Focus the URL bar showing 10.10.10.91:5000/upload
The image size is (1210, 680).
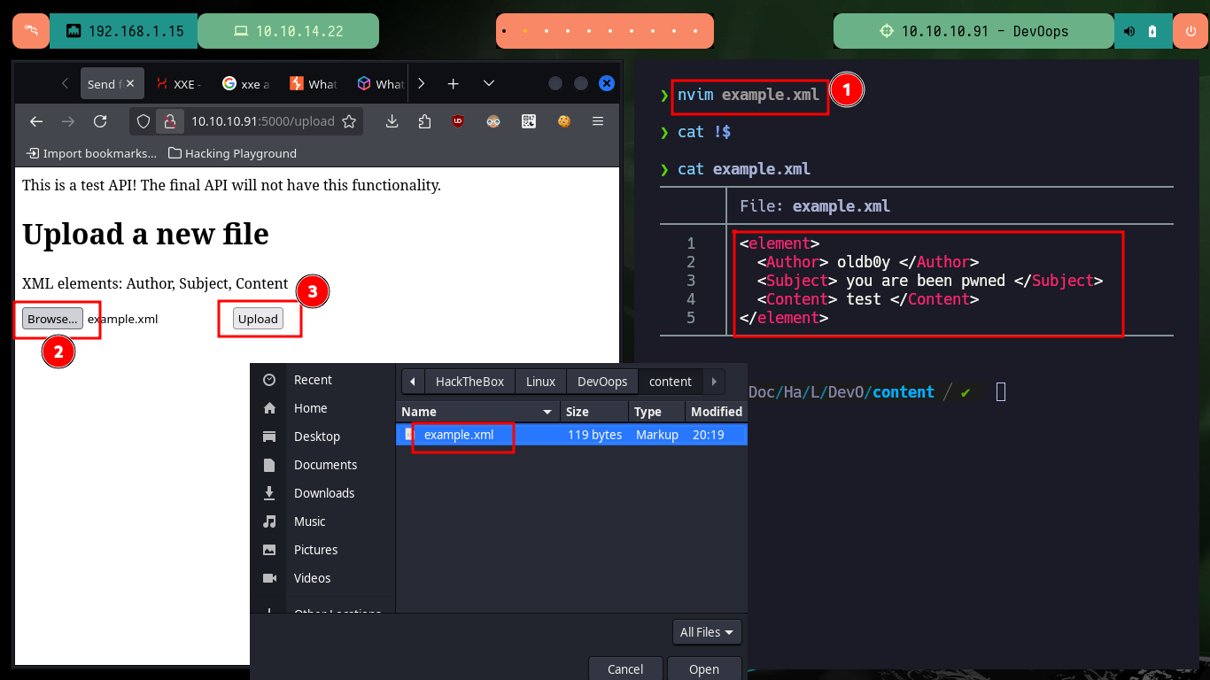[x=263, y=121]
